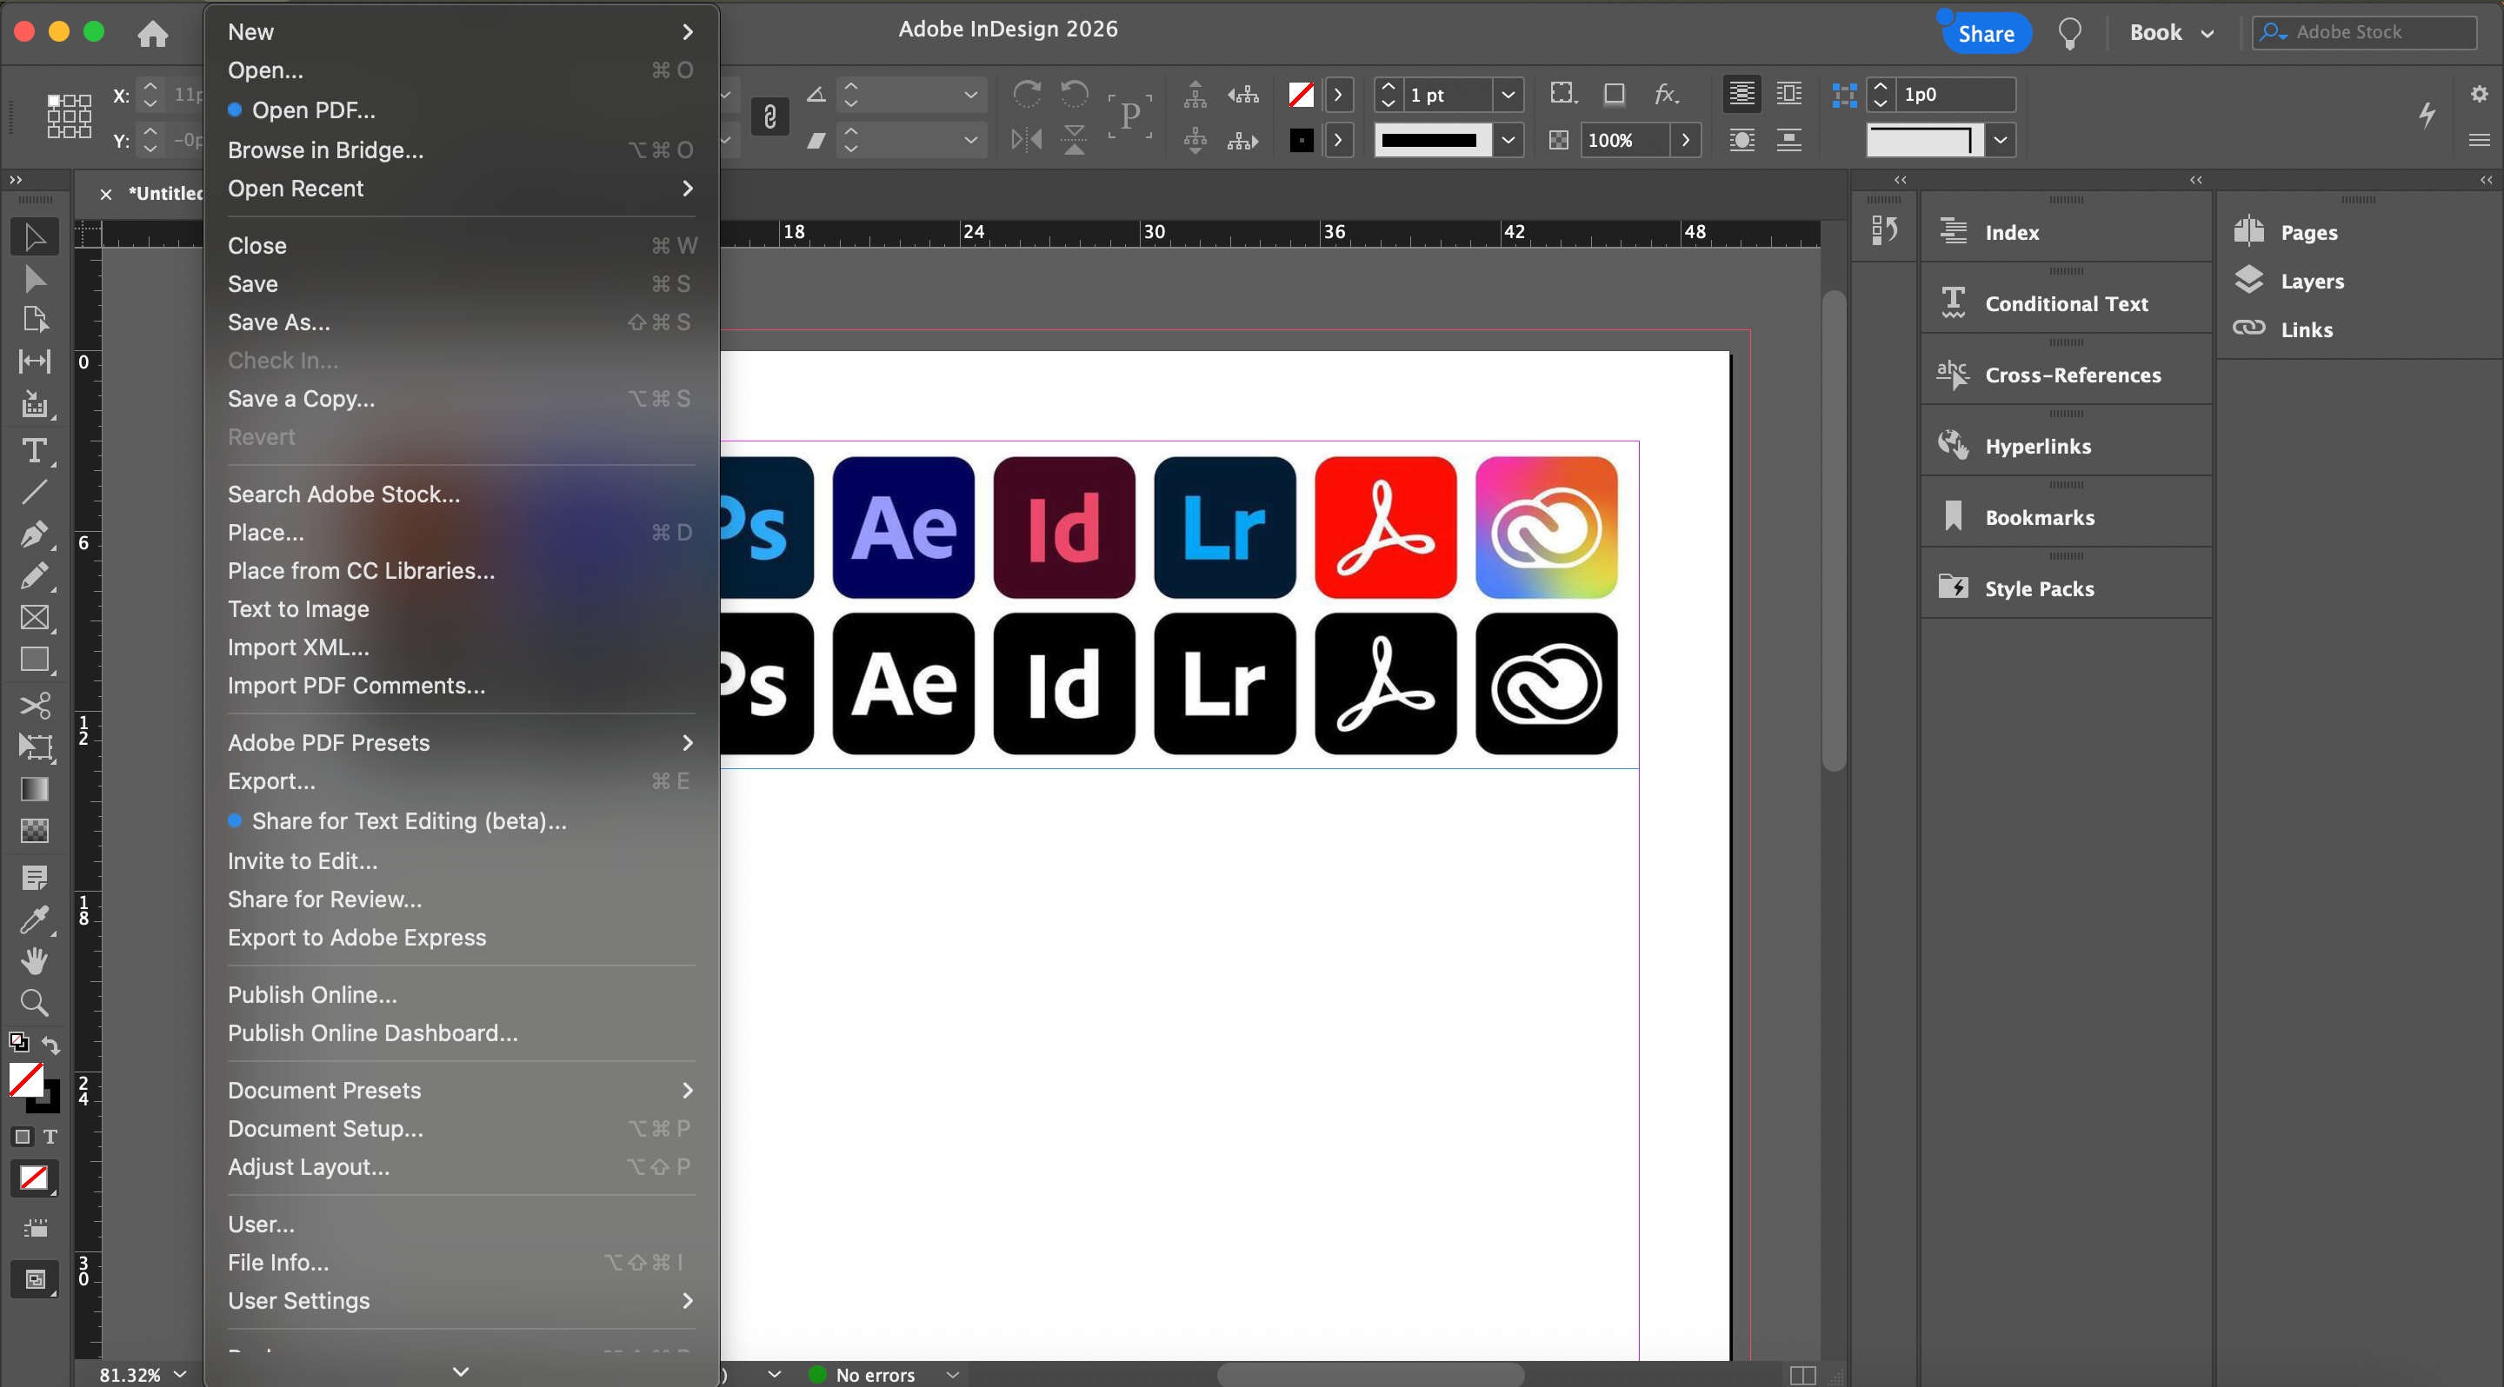This screenshot has width=2504, height=1387.
Task: Open the Layers panel
Action: (2312, 282)
